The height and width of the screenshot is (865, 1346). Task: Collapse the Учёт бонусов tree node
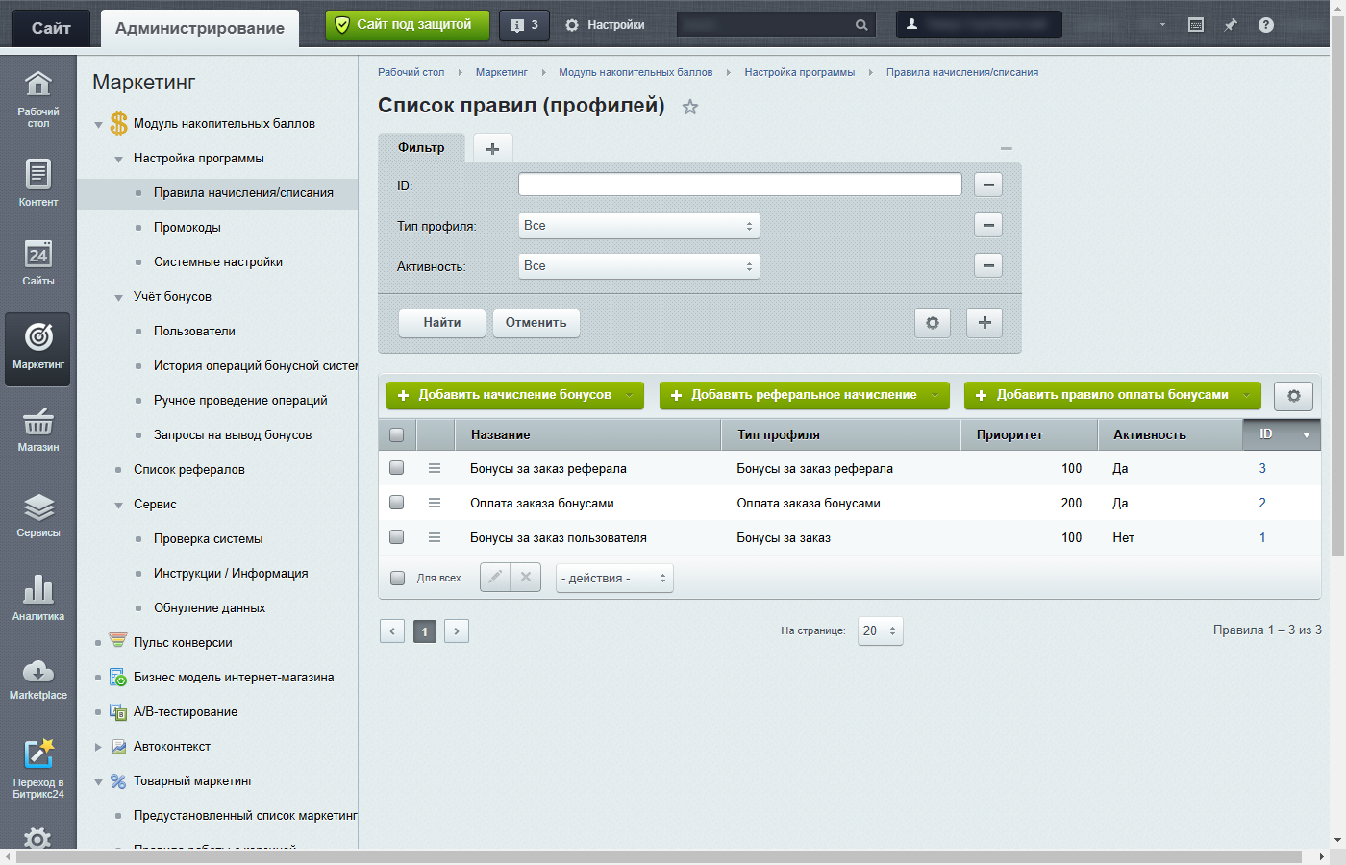[119, 297]
